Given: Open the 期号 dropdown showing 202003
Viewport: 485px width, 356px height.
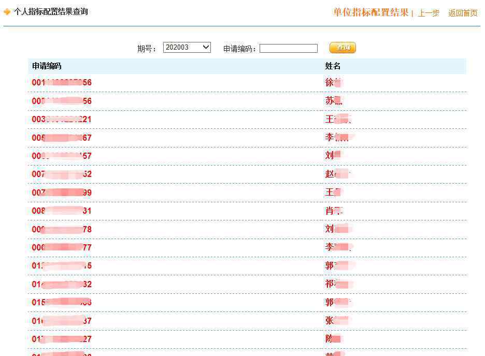Looking at the screenshot, I should coord(187,48).
